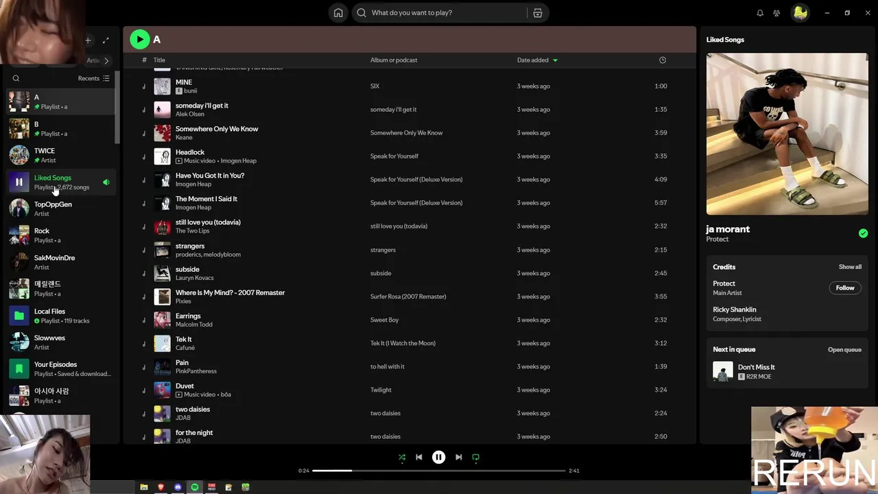Viewport: 878px width, 494px height.
Task: Open playlist B in library
Action: [x=62, y=129]
